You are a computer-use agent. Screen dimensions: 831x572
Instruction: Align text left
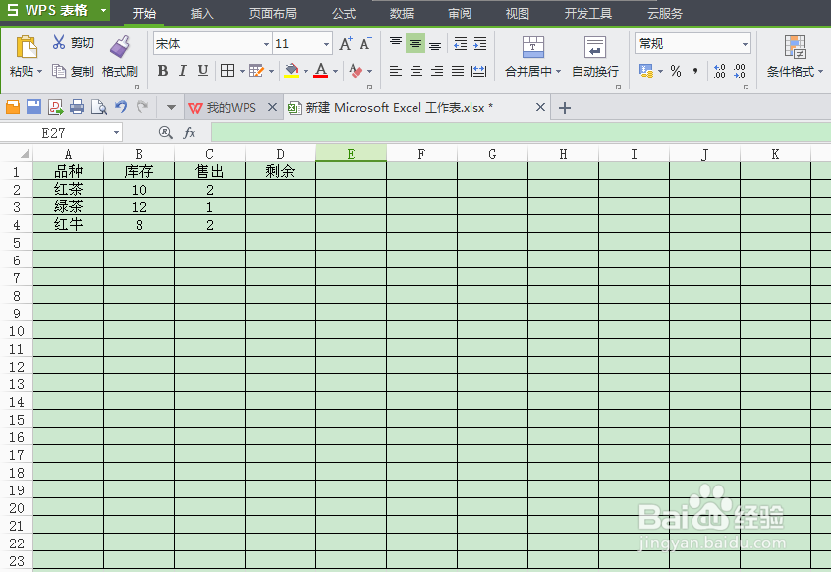395,71
